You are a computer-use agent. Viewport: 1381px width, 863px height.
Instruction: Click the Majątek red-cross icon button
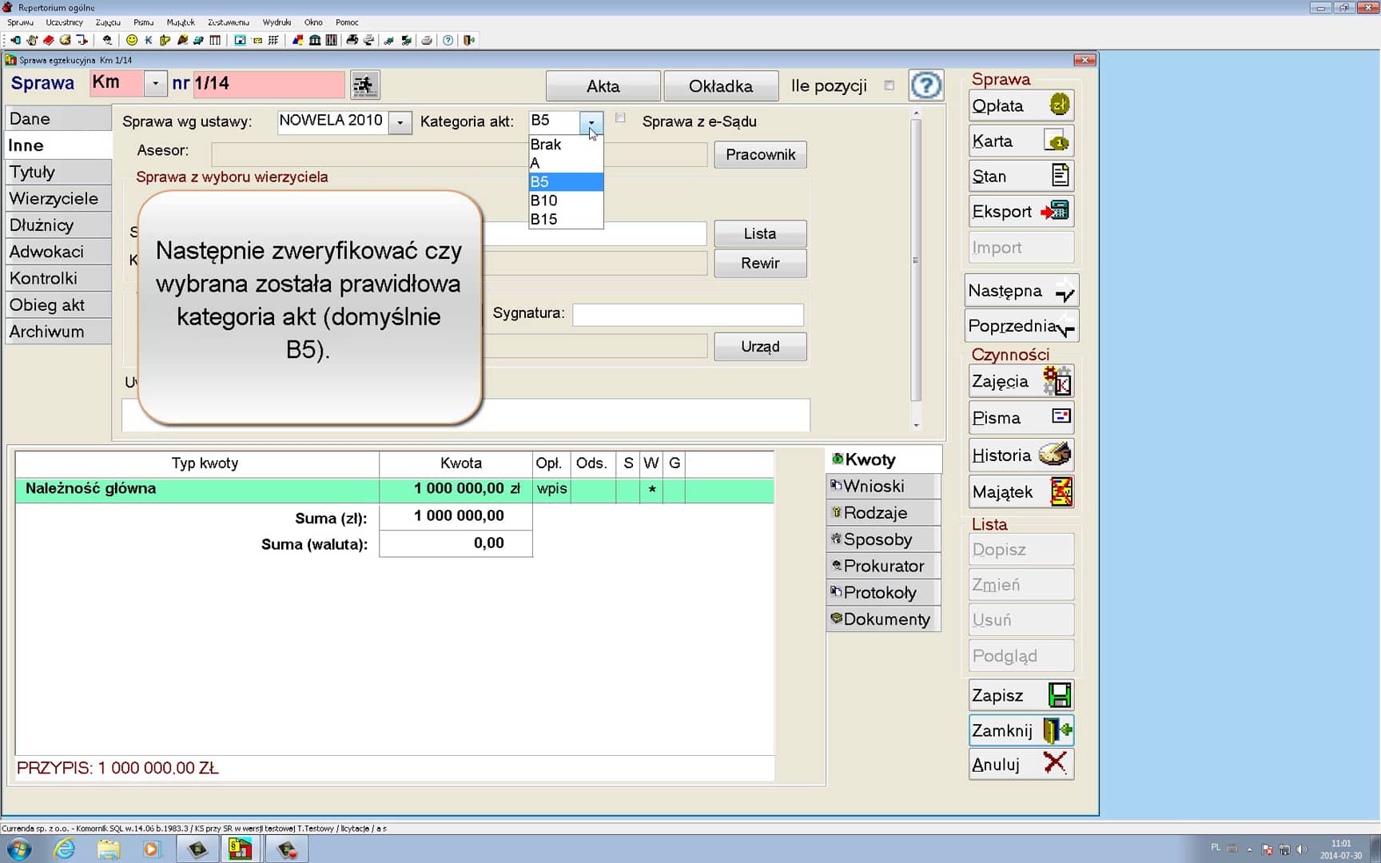[x=1021, y=491]
